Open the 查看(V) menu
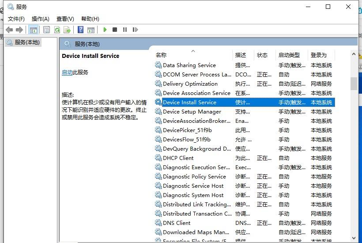This screenshot has width=362, height=243. coord(65,19)
